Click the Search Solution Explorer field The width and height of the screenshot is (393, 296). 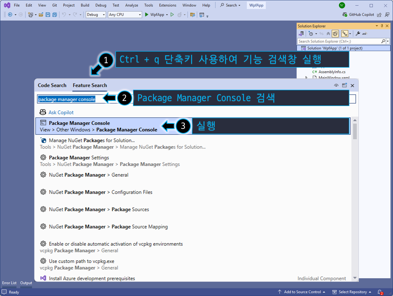point(339,41)
